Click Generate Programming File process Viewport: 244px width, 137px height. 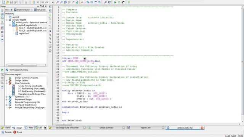click(x=27, y=102)
